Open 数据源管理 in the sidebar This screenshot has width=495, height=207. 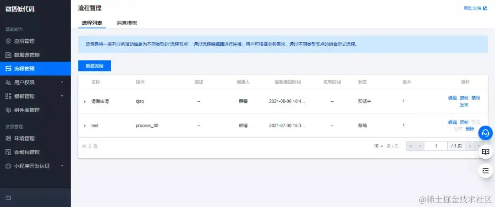coord(35,55)
